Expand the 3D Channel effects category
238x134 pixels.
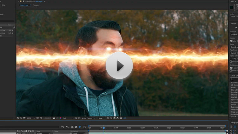(230, 85)
